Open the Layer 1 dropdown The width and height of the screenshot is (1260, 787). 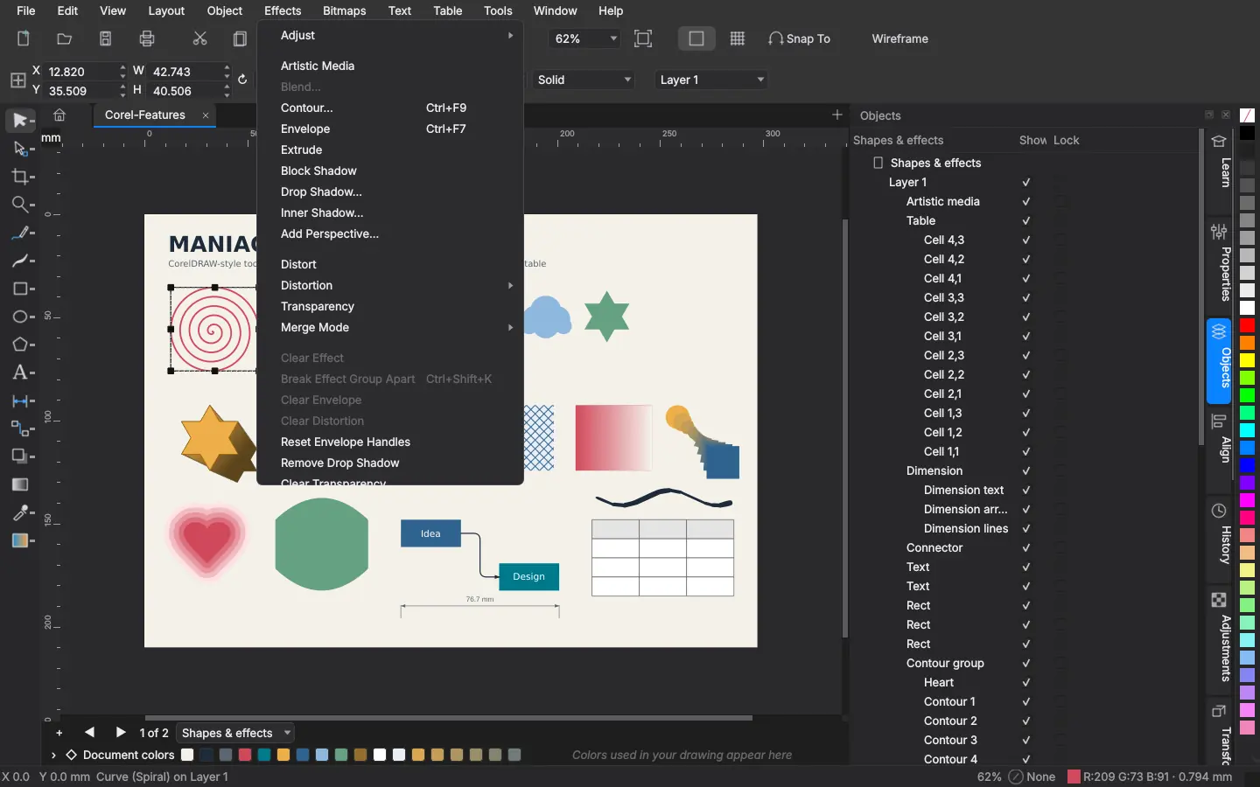click(711, 80)
